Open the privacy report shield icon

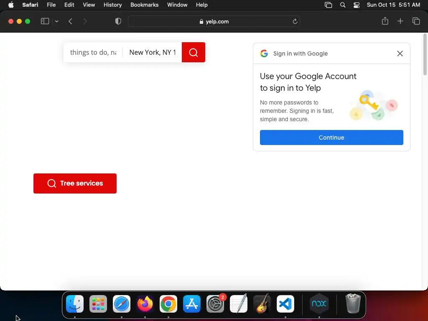[x=118, y=21]
